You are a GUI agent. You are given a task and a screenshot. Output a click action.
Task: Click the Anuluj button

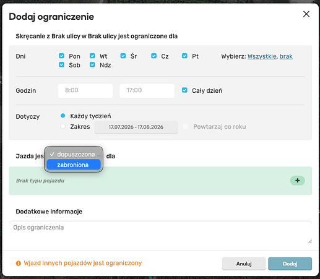pos(244,264)
